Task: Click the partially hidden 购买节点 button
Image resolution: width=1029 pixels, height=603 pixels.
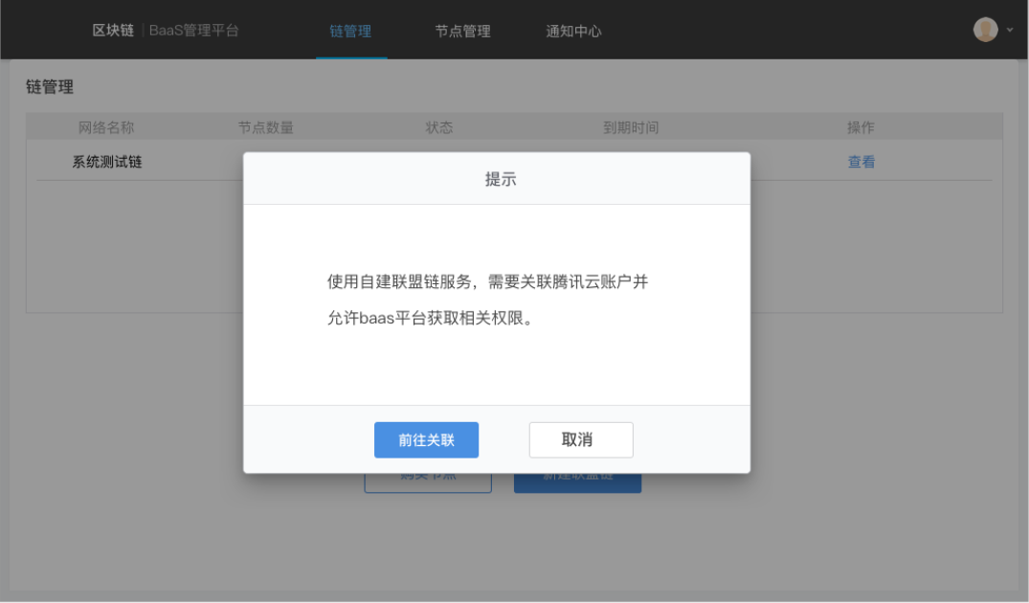Action: coord(428,482)
